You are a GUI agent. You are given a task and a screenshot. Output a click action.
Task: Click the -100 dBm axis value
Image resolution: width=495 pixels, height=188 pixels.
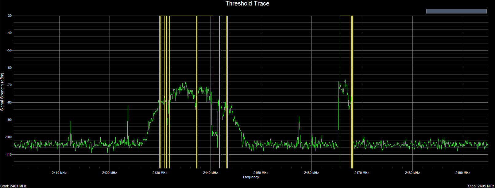(9, 137)
